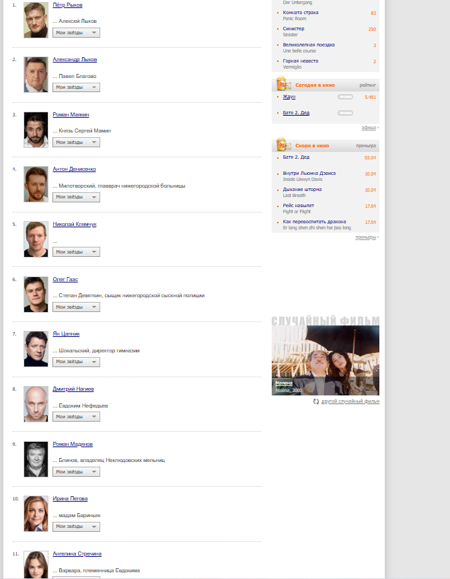The width and height of the screenshot is (450, 579).
Task: Expand 'Мои звёзды' dropdown for Ирина Пегова
Action: (76, 526)
